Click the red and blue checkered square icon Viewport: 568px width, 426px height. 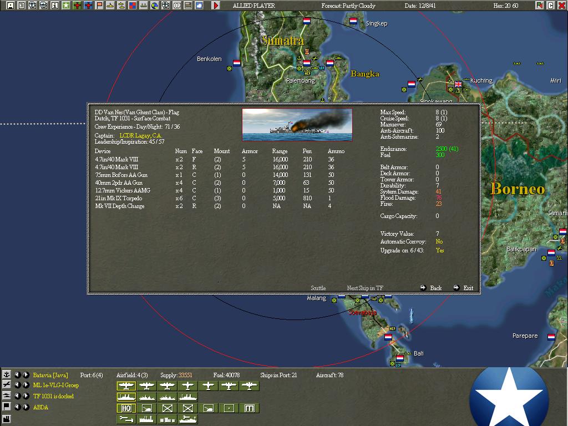tap(133, 6)
